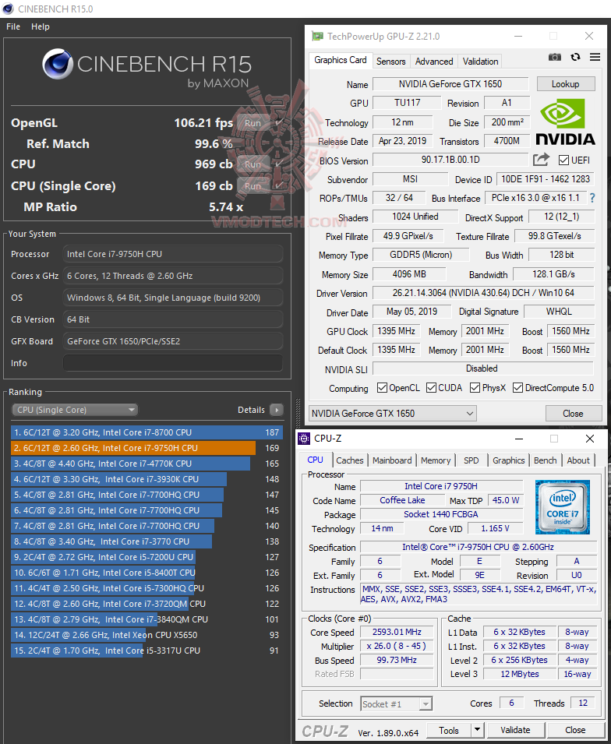611x744 pixels.
Task: Click the GPU-Z Name field NVIDIA GeForce GTX 1650
Action: 450,84
